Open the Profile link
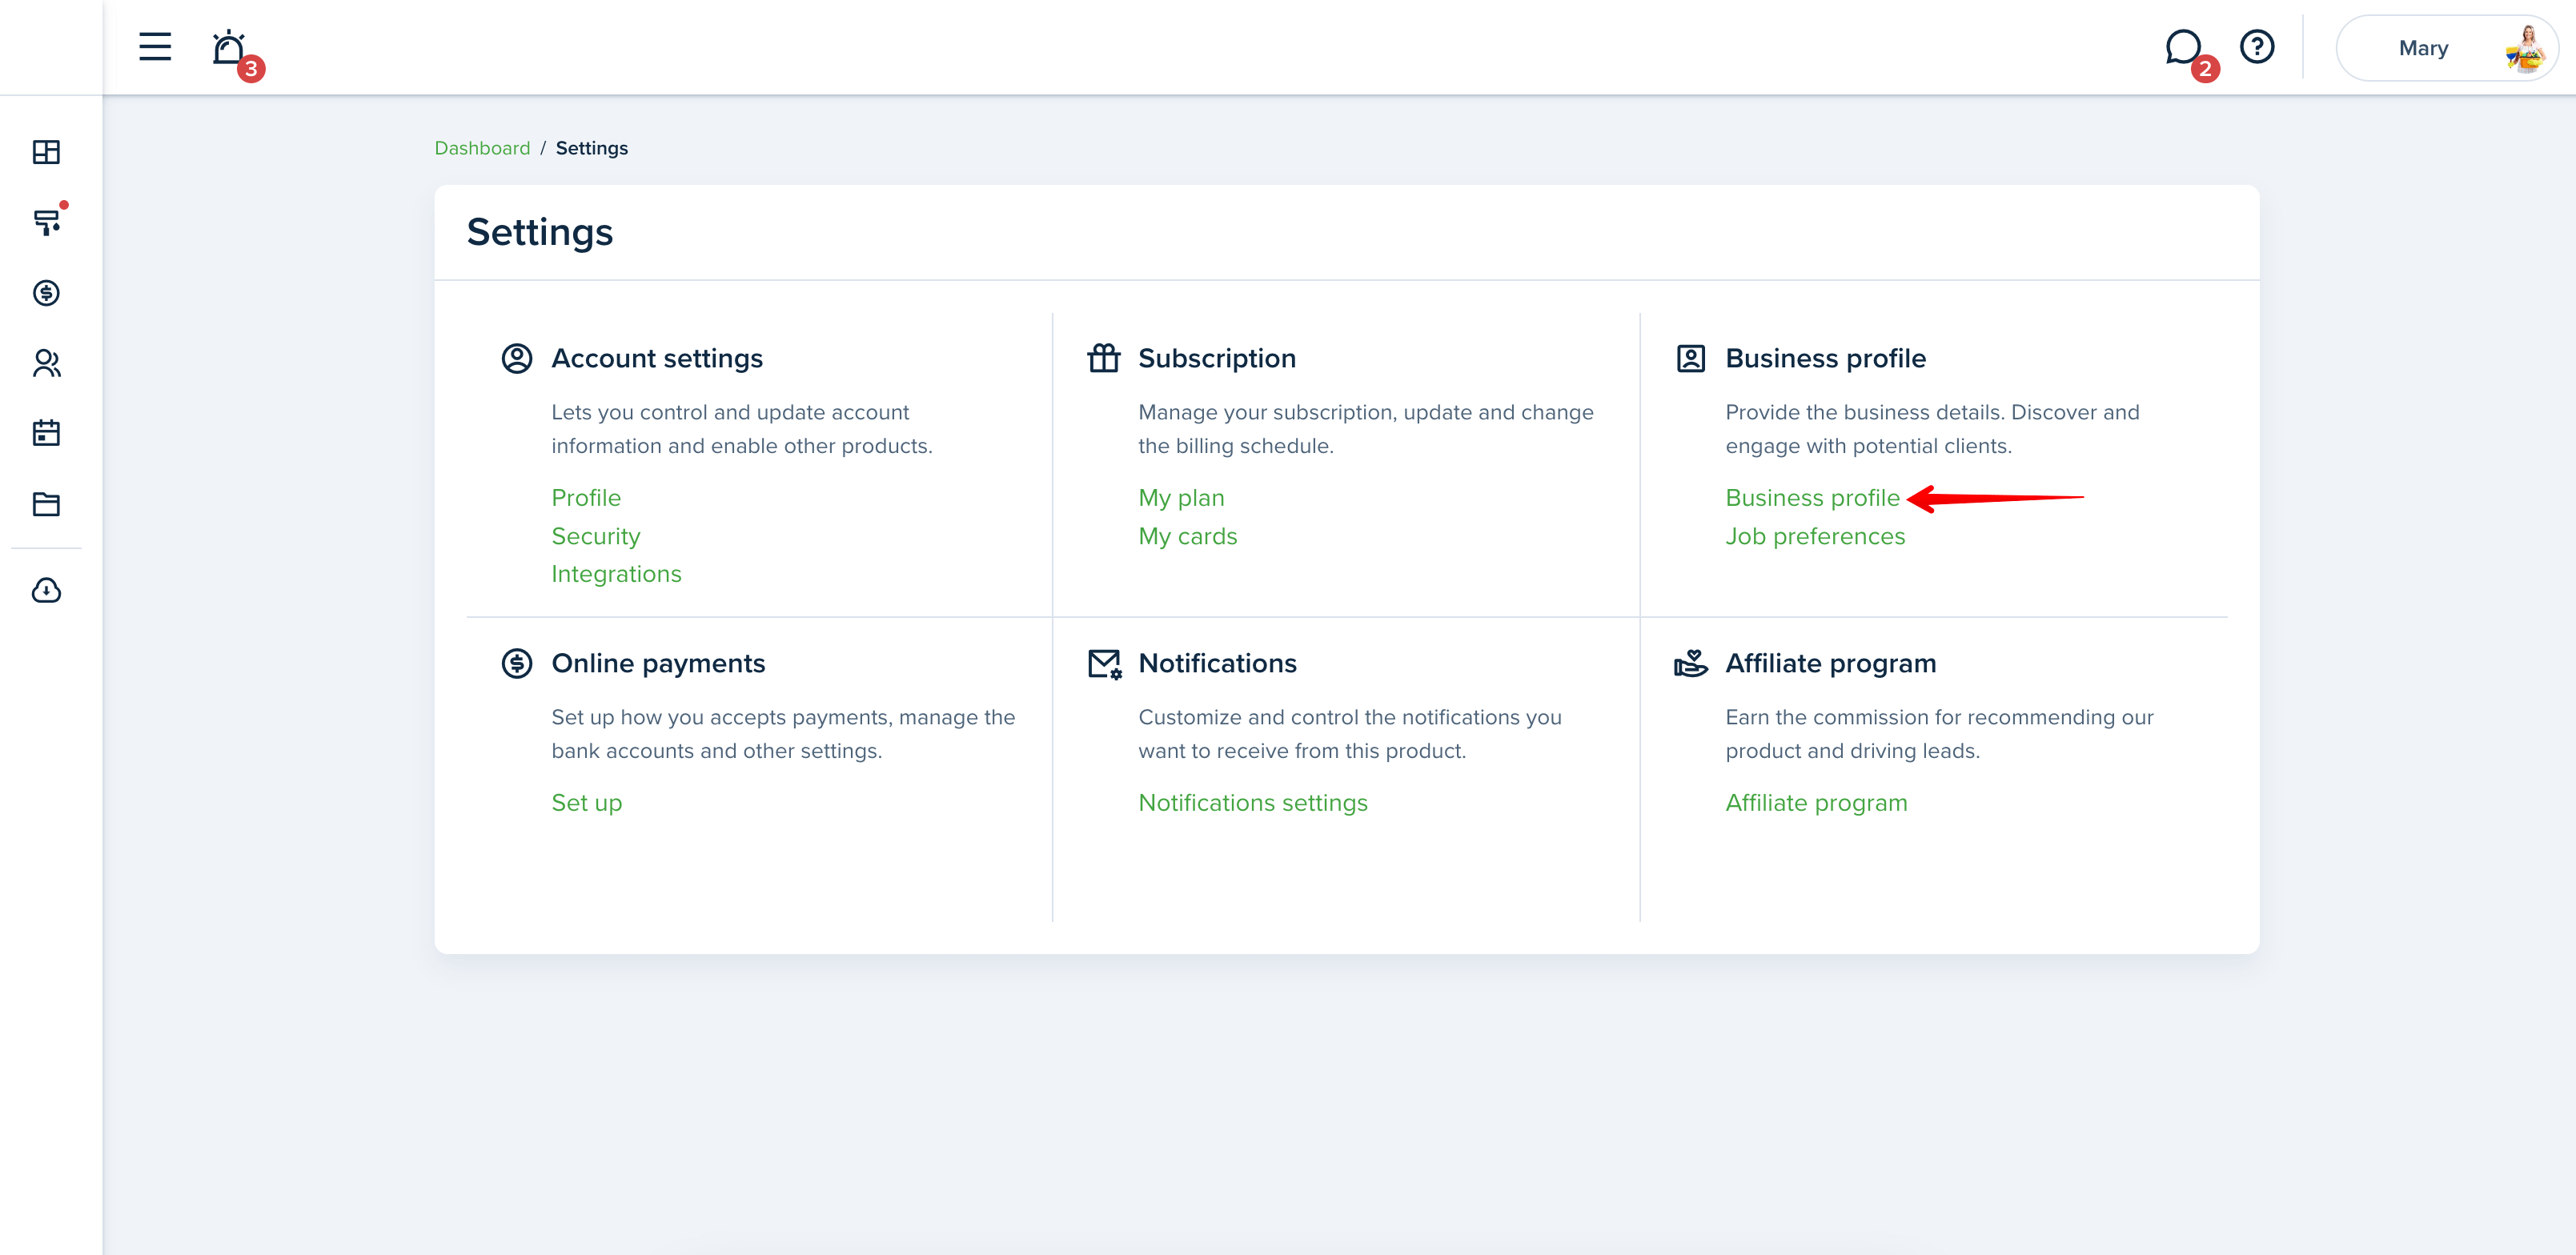Image resolution: width=2576 pixels, height=1255 pixels. (x=586, y=498)
